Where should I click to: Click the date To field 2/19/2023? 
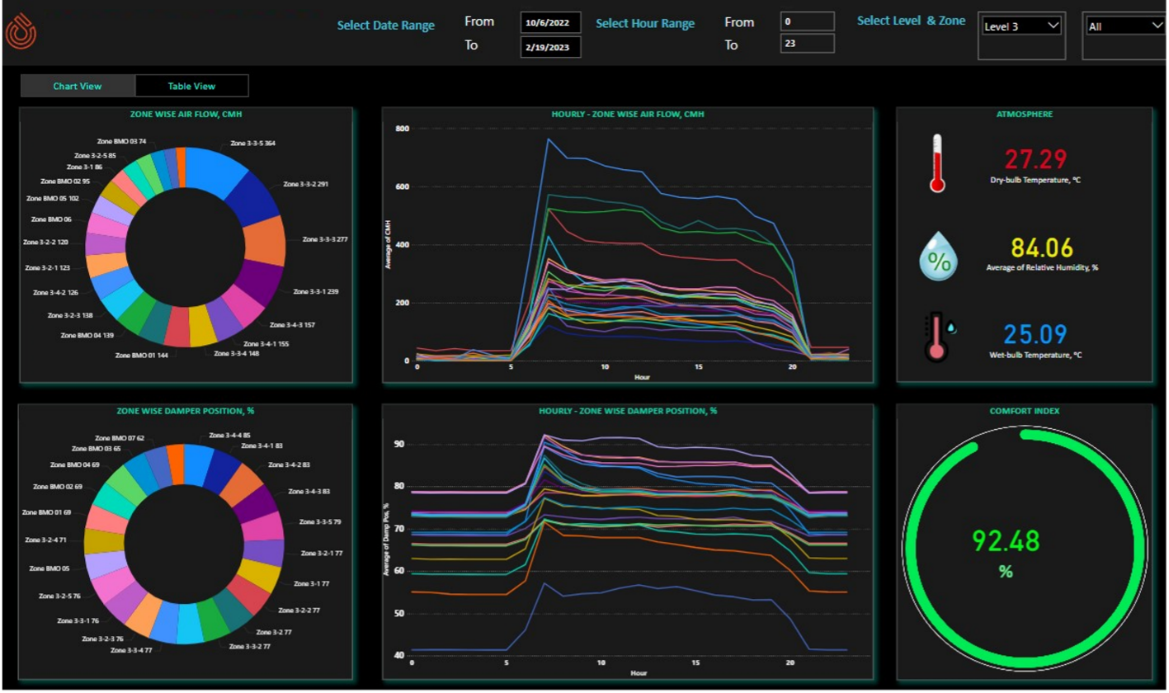click(550, 47)
